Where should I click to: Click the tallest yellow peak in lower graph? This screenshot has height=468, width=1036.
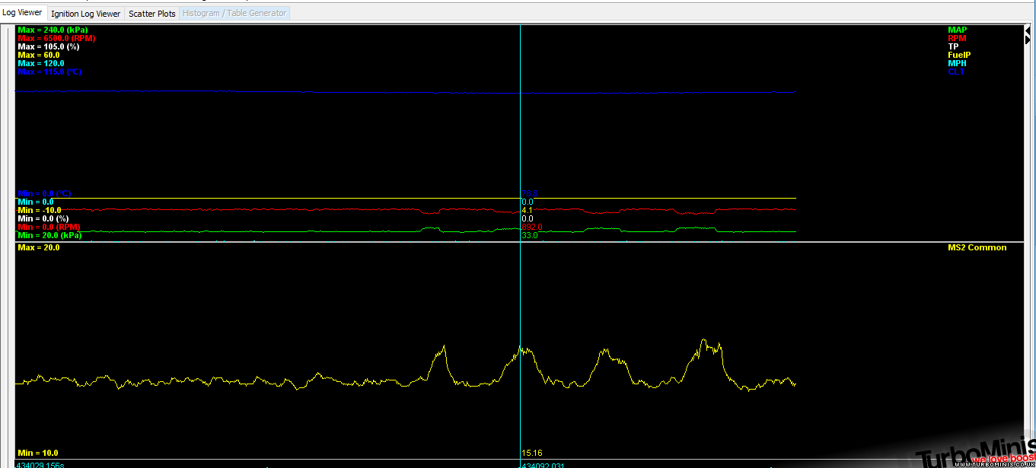point(704,341)
